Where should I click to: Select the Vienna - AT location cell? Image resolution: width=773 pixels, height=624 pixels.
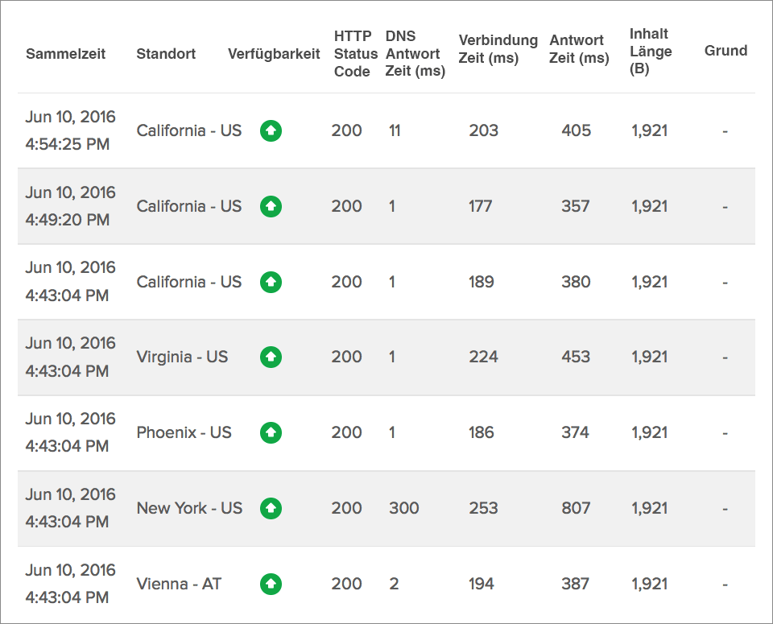tap(179, 584)
